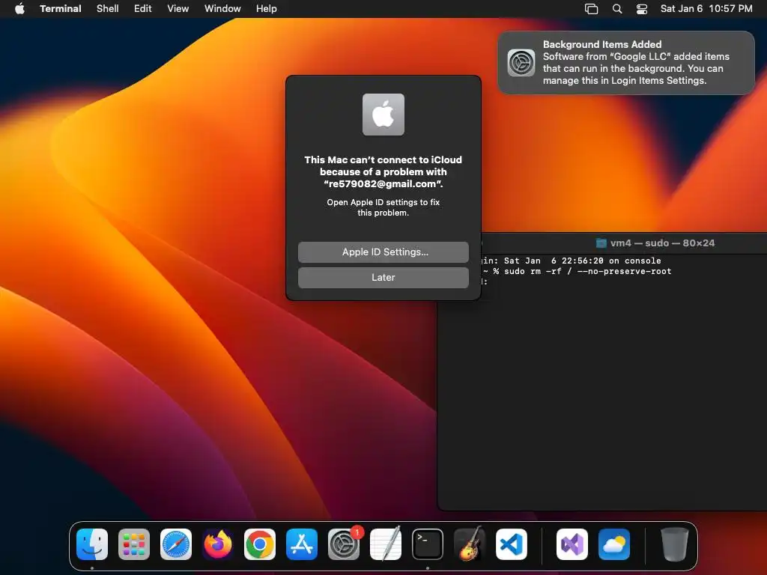This screenshot has height=575, width=767.
Task: Open the Apple menu
Action: pyautogui.click(x=19, y=9)
